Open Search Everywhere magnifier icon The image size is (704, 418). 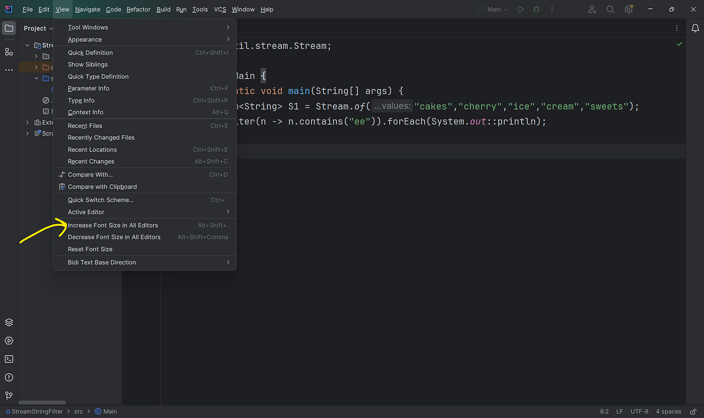point(610,9)
